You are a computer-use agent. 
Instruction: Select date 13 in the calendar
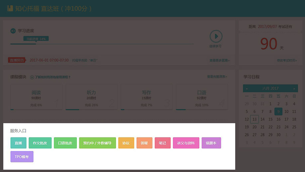pos(254,119)
